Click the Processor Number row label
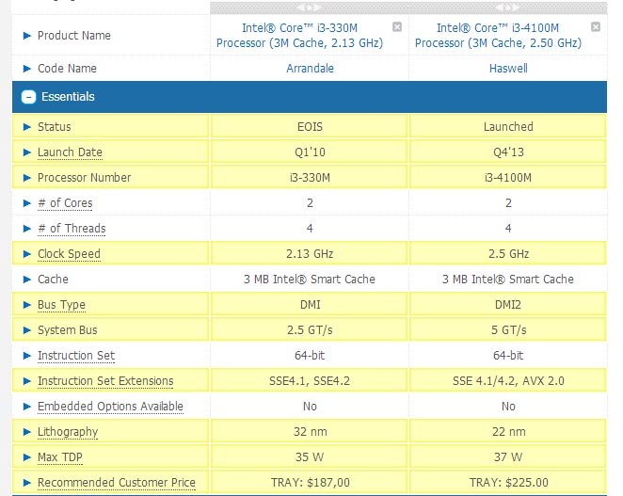The image size is (623, 496). tap(85, 178)
